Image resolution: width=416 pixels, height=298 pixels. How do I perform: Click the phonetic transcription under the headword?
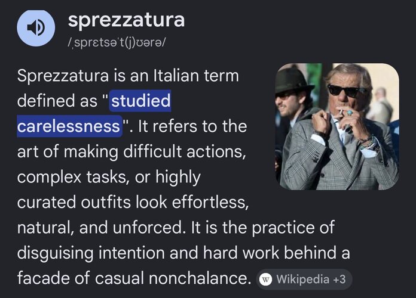tap(117, 42)
